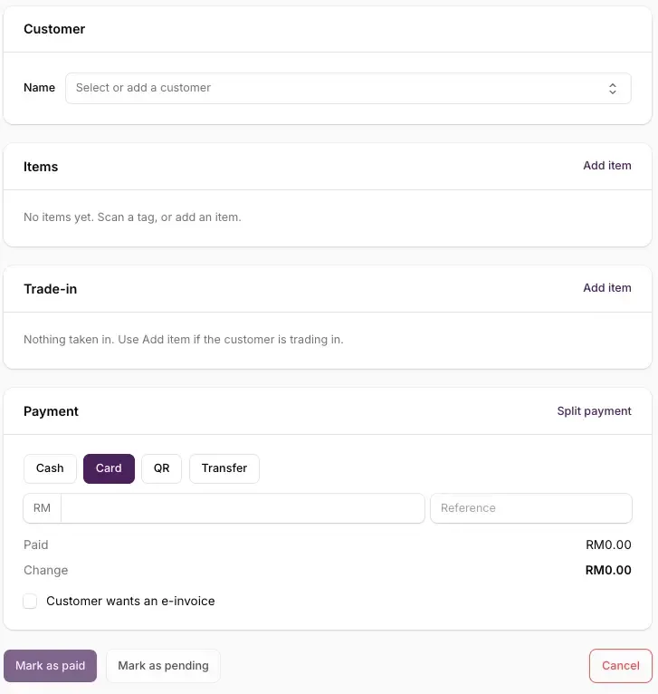Image resolution: width=658 pixels, height=694 pixels.
Task: Focus the RM payment amount field
Action: [x=243, y=508]
